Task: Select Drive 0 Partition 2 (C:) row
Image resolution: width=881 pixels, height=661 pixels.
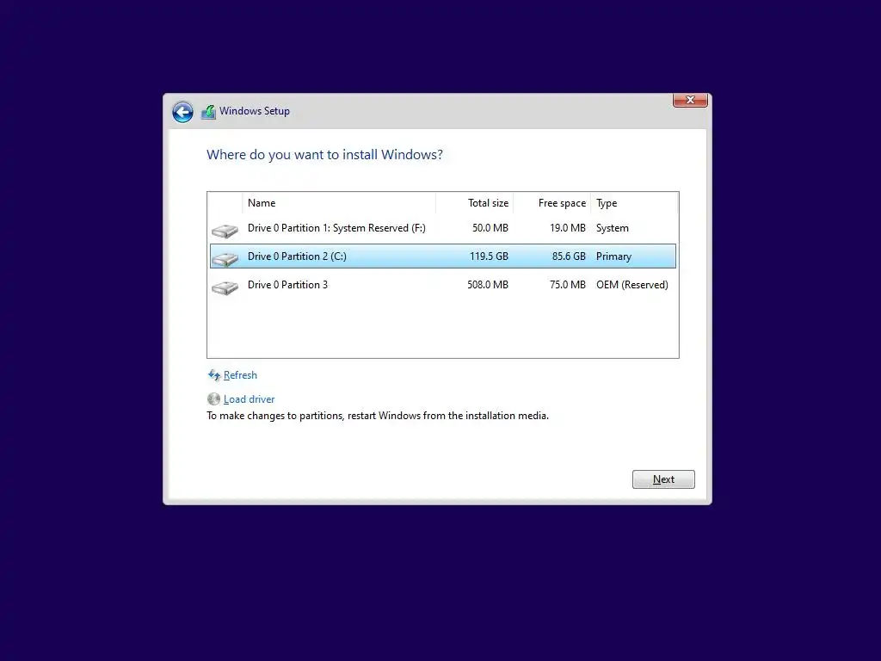Action: tap(443, 256)
